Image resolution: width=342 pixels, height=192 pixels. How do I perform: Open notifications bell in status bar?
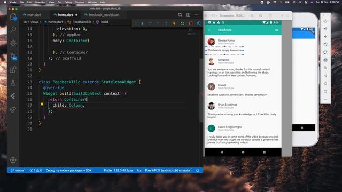(x=197, y=170)
